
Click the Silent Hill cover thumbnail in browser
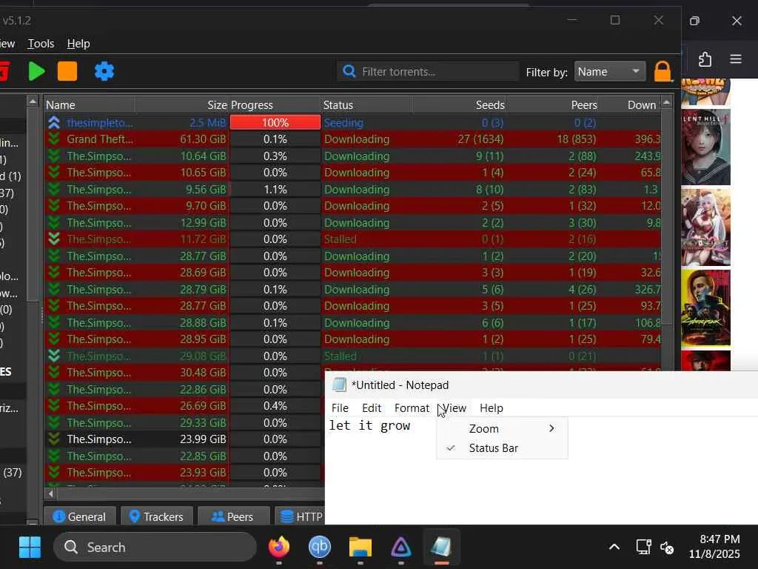705,147
